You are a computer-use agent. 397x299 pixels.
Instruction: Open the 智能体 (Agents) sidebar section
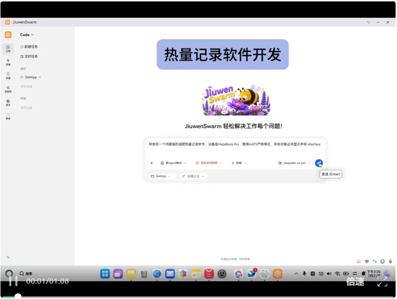(8, 89)
